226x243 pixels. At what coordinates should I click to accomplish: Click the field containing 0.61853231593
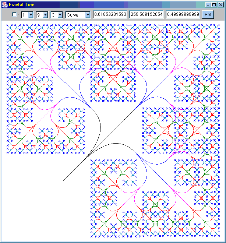[110, 14]
